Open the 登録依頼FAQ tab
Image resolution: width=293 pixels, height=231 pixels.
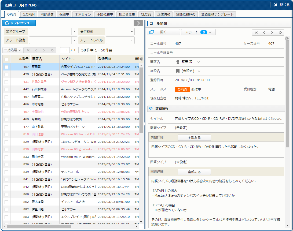[x=185, y=14]
